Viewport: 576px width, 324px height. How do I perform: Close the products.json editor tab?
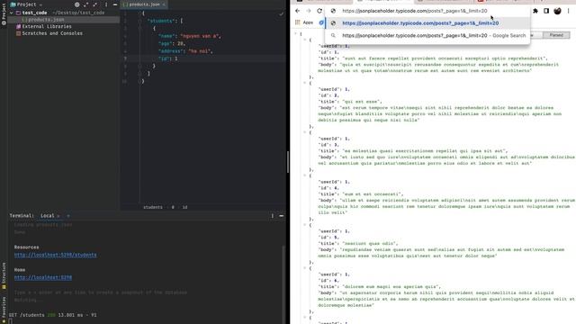(164, 4)
